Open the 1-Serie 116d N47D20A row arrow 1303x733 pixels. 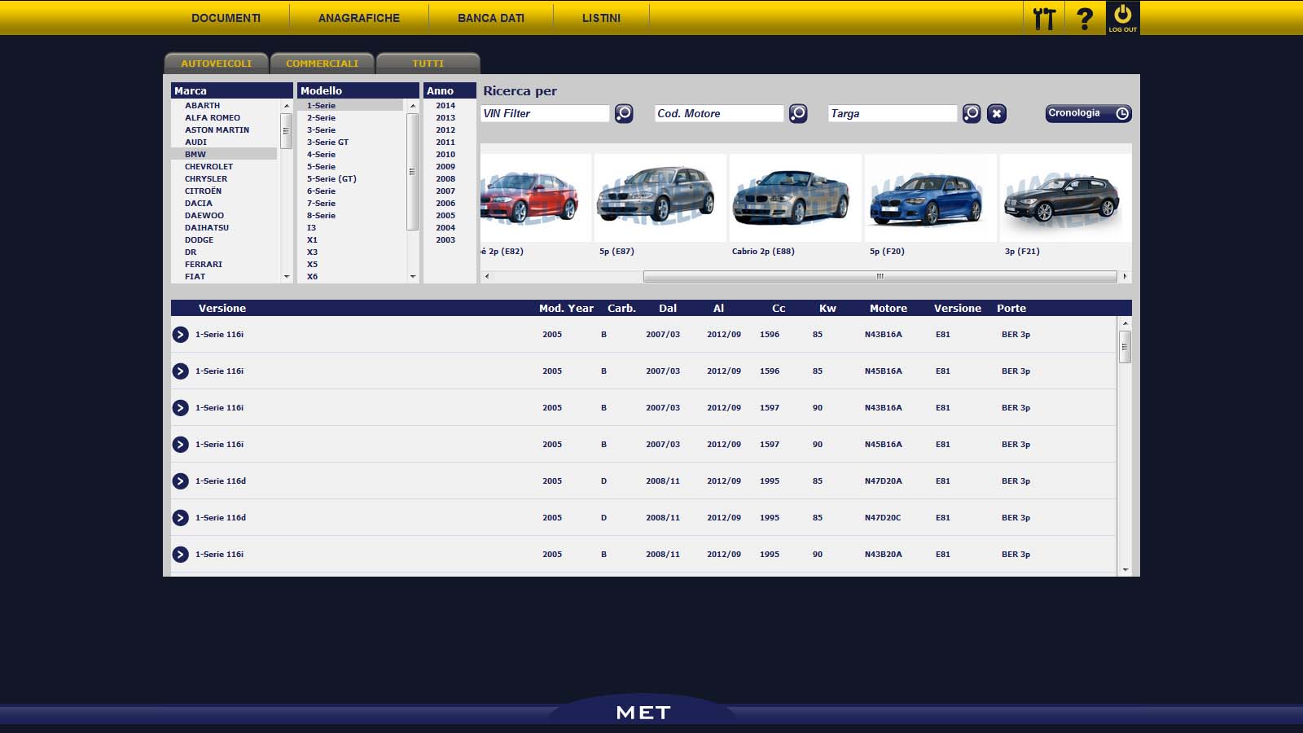(181, 481)
